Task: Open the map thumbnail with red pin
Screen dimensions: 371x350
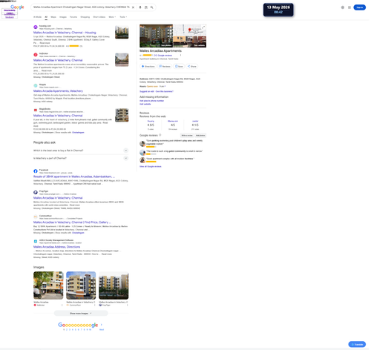Action: pyautogui.click(x=190, y=30)
